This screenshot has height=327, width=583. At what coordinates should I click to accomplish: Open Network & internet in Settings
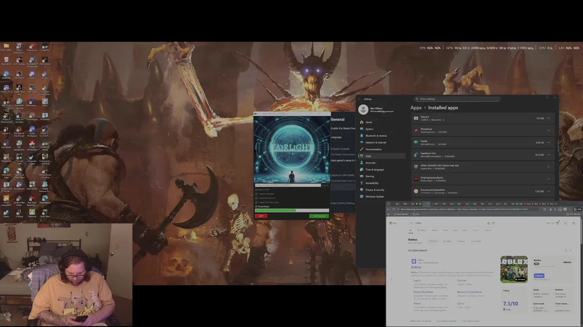coord(382,143)
